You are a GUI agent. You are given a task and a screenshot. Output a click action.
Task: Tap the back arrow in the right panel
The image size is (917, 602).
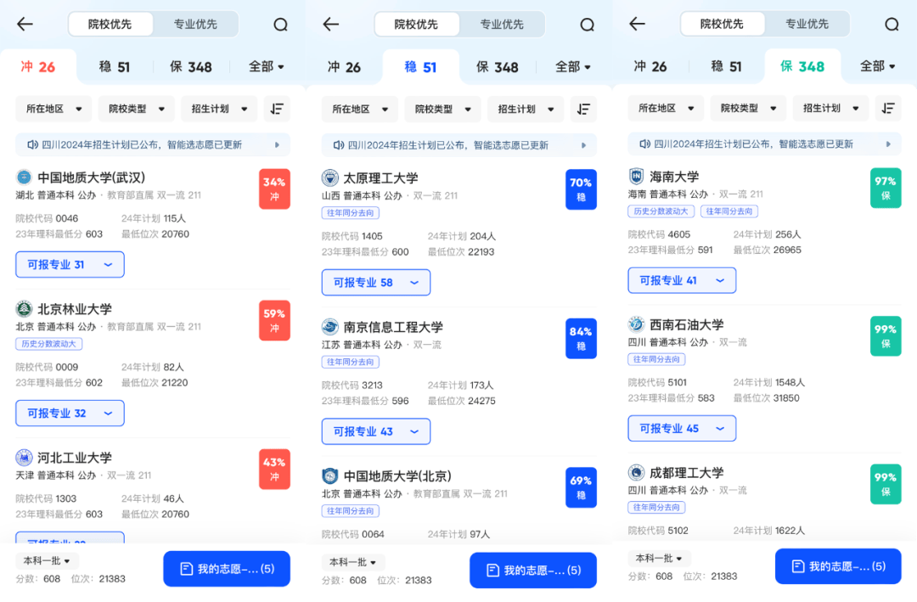(x=637, y=24)
